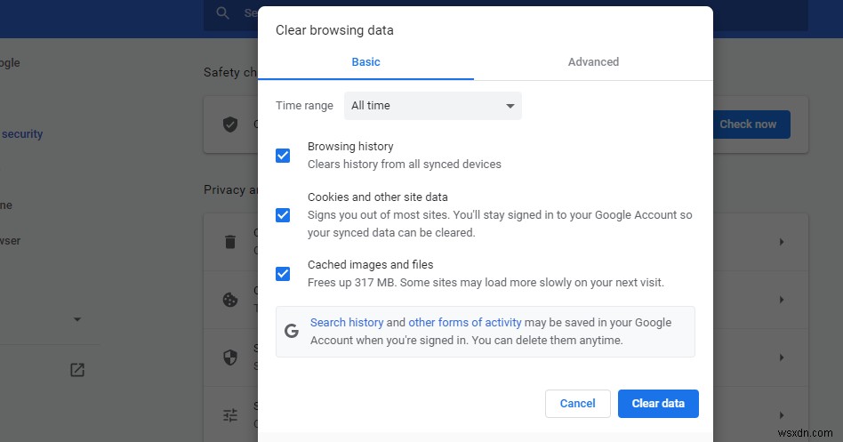Click the Clear data button

(x=658, y=403)
